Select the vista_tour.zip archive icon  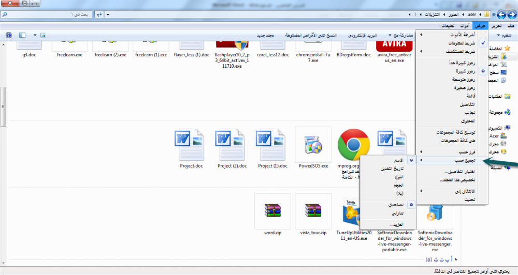click(x=313, y=211)
